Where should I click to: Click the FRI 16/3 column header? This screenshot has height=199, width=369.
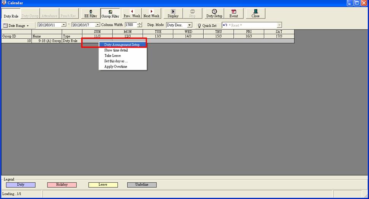(249, 34)
